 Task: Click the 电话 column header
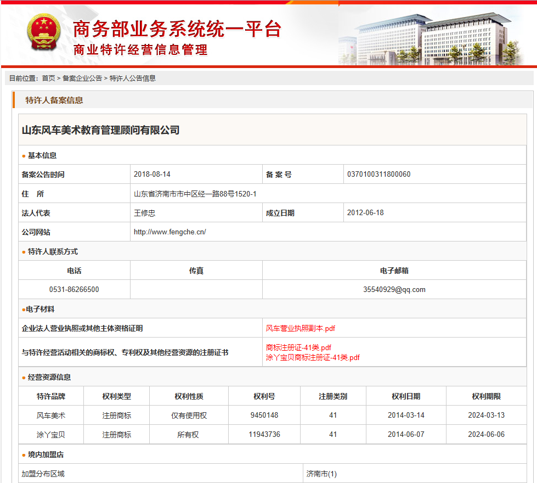[74, 271]
